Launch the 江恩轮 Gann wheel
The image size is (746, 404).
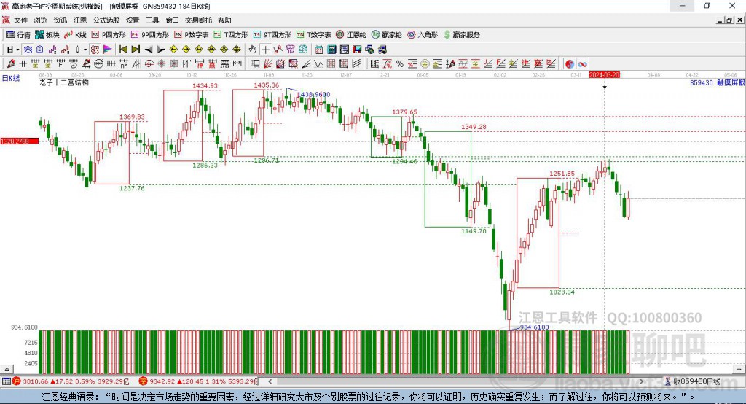point(351,35)
